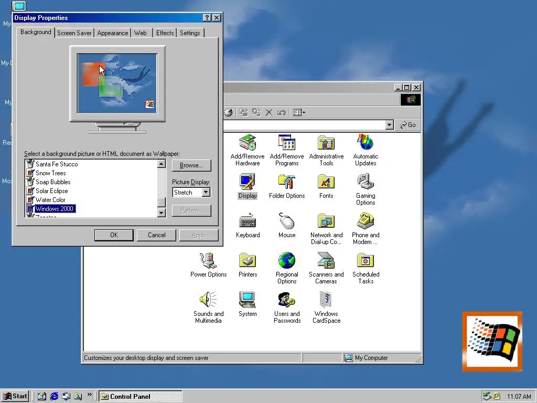
Task: Open Add/Remove Hardware in Control Panel
Action: coord(248,150)
